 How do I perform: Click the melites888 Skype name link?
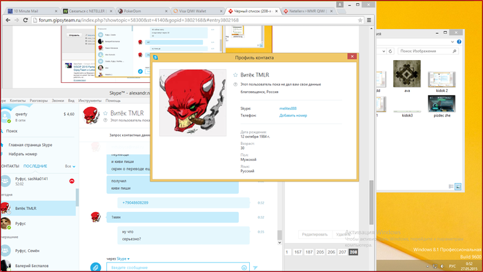pos(288,108)
